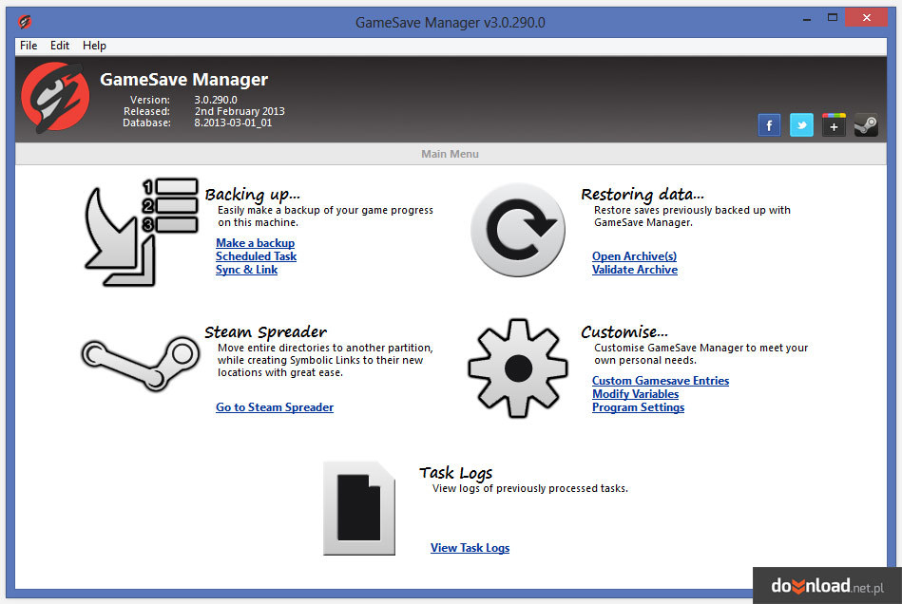Viewport: 902px width, 604px height.
Task: Click the Main Menu header bar
Action: [451, 154]
